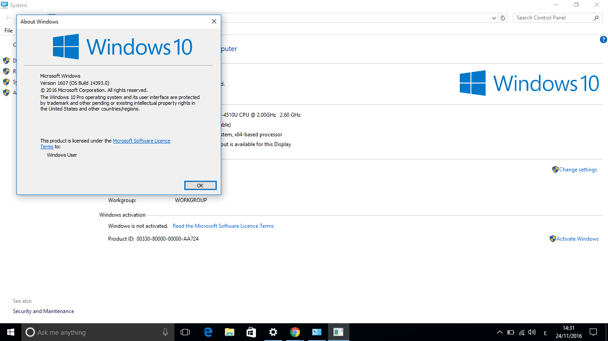Launch Microsoft Edge from the taskbar

pos(207,332)
